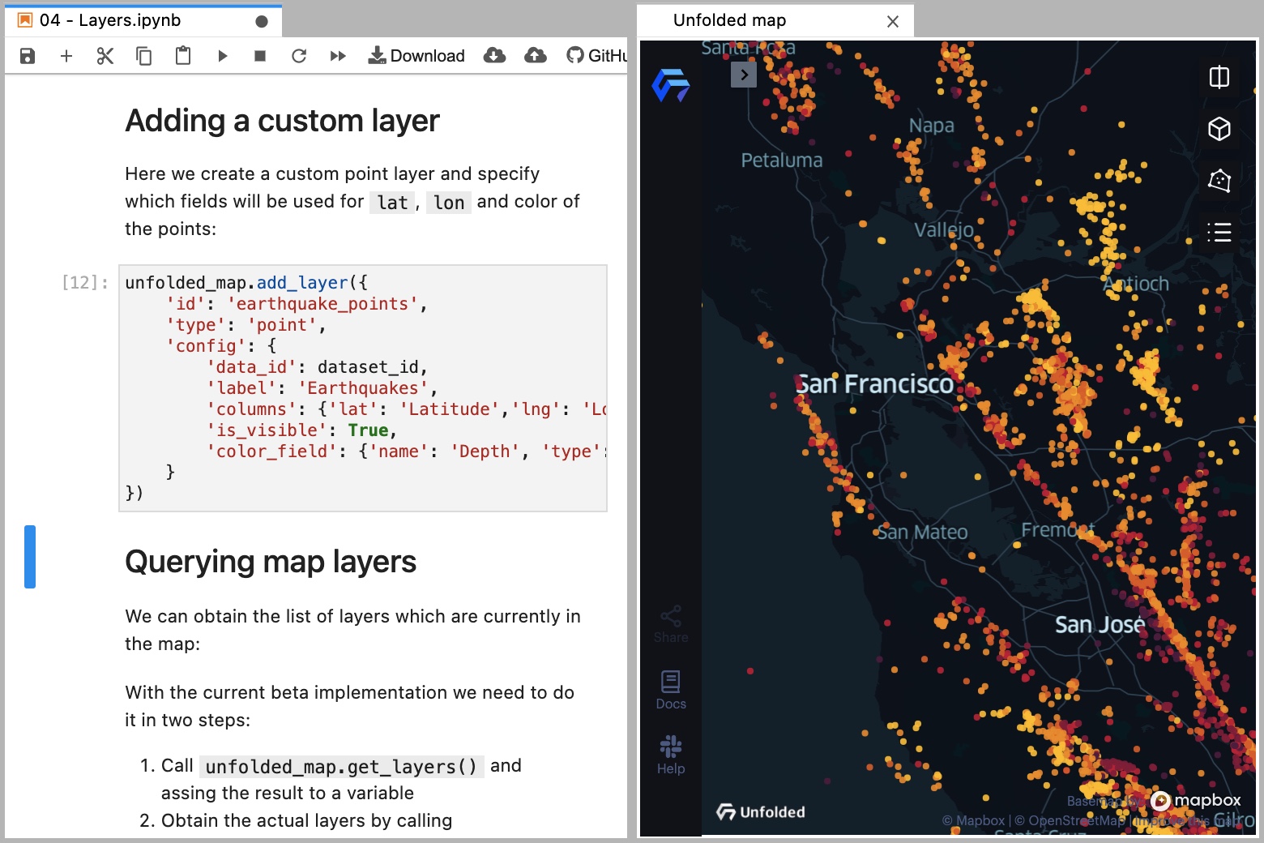1264x843 pixels.
Task: Click inside the add_layer code cell
Action: [363, 388]
